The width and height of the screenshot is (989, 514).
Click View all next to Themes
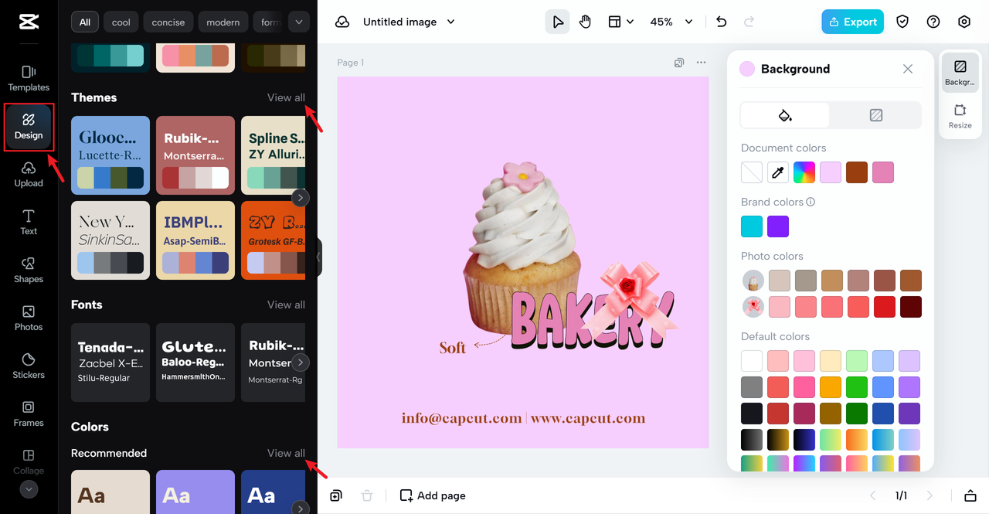286,97
